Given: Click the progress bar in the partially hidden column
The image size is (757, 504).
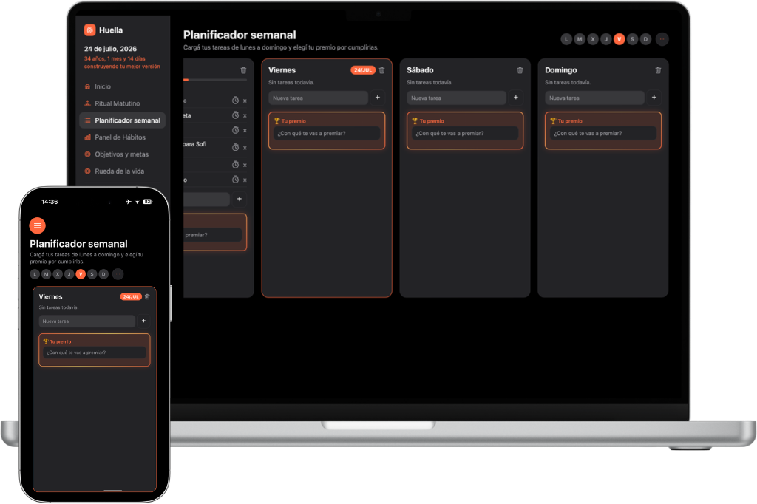Looking at the screenshot, I should 215,80.
